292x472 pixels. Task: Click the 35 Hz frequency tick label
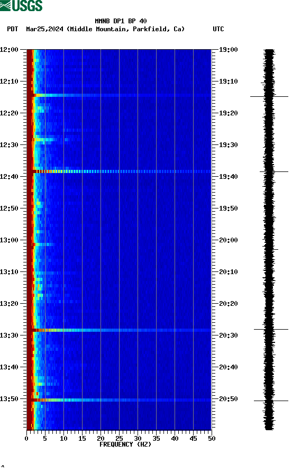coord(156,439)
